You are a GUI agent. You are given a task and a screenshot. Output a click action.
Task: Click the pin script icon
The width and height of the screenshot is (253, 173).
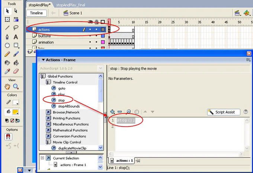[138, 161]
